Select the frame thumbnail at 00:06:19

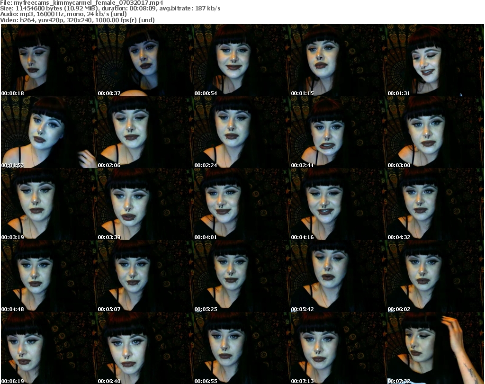tap(49, 348)
